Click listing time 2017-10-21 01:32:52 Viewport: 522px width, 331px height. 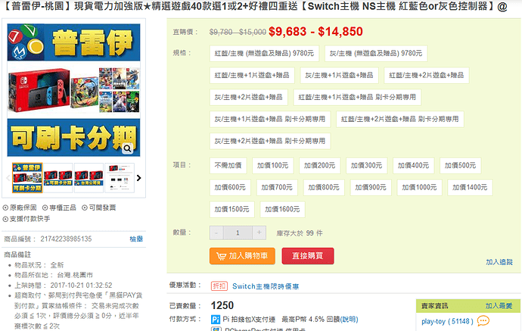81,286
